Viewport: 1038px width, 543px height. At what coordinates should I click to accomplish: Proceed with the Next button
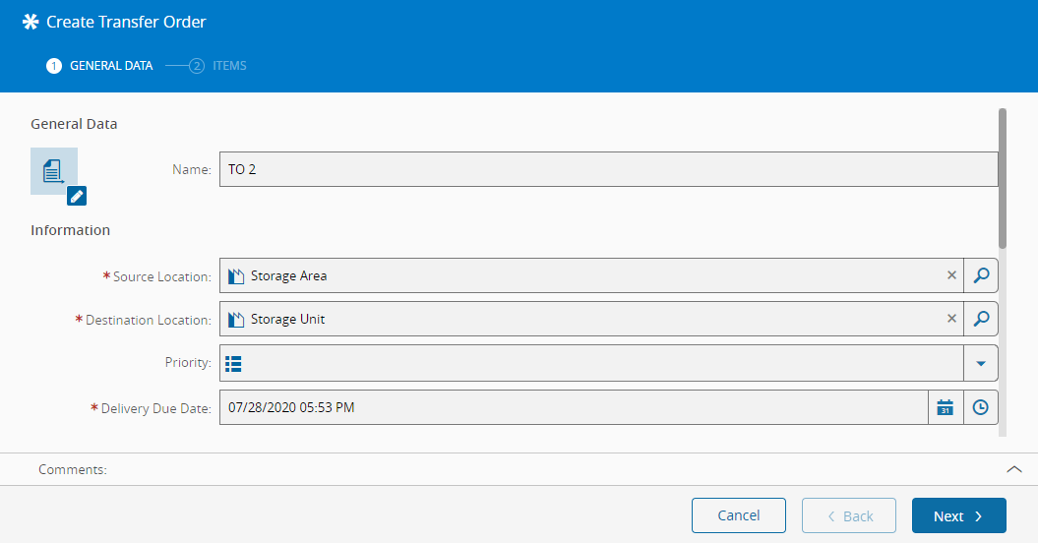point(958,515)
